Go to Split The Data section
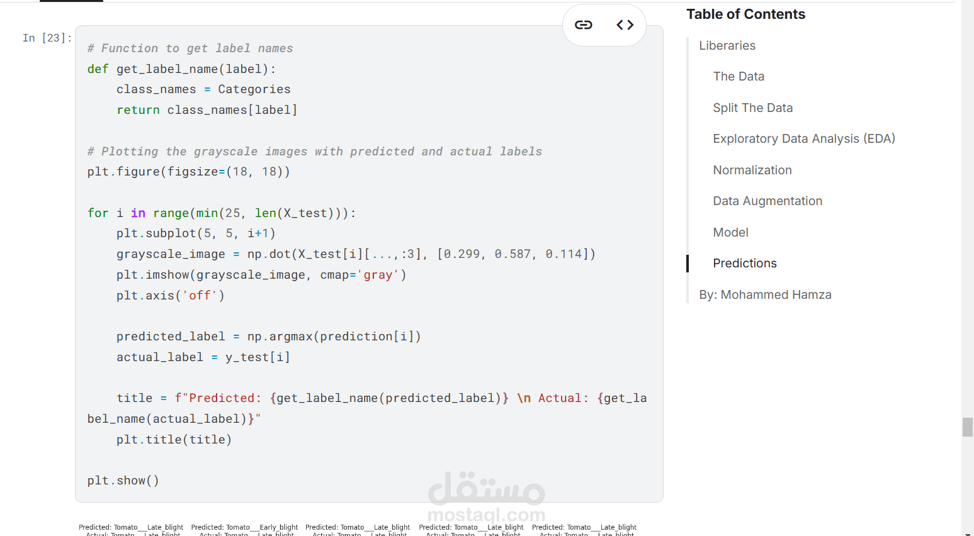Viewport: 974px width, 536px height. click(x=752, y=108)
